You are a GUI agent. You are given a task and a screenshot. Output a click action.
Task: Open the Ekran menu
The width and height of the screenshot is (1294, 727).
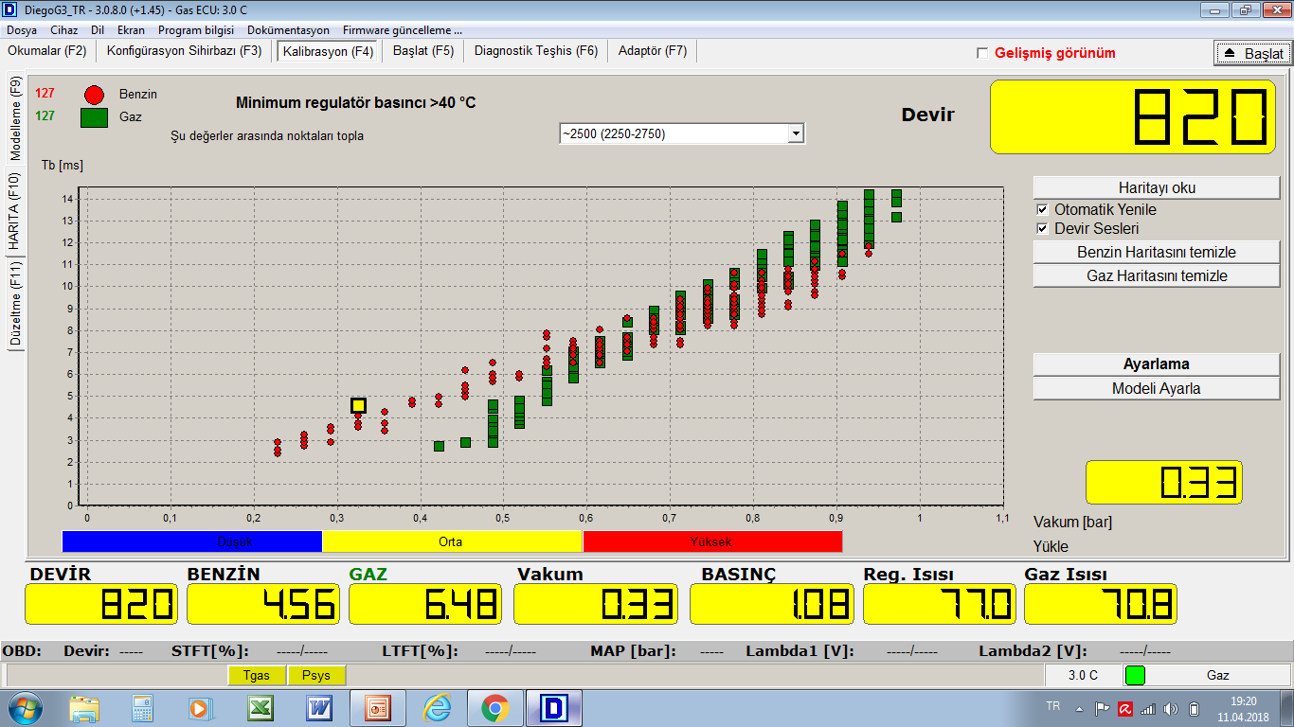[x=131, y=30]
